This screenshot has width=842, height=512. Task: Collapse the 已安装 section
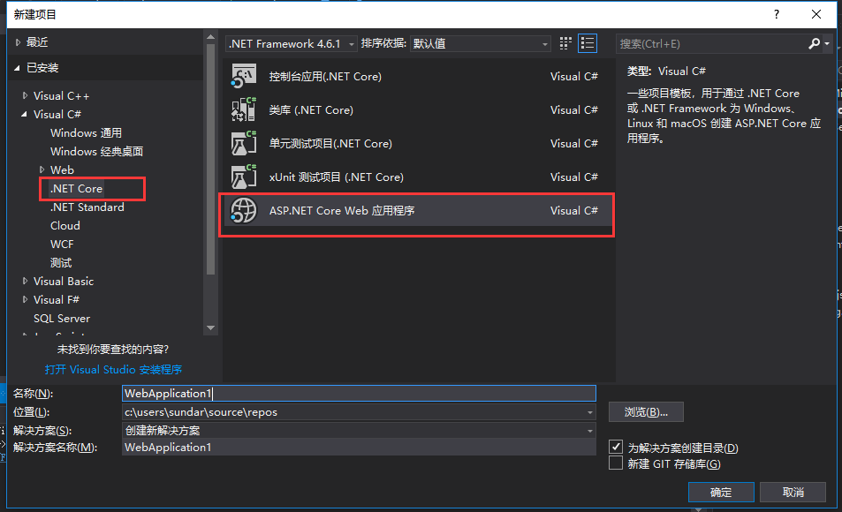17,68
